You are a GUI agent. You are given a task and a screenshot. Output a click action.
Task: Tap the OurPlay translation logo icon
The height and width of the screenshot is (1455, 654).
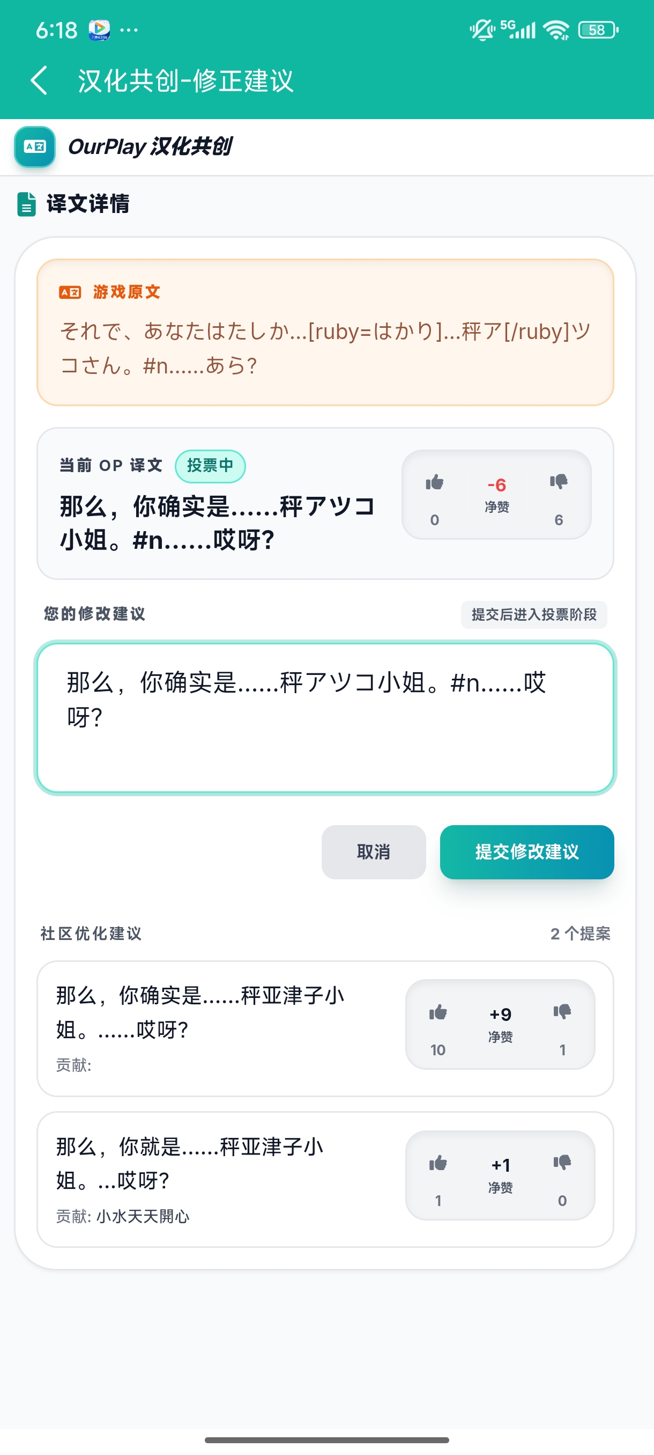click(x=35, y=147)
